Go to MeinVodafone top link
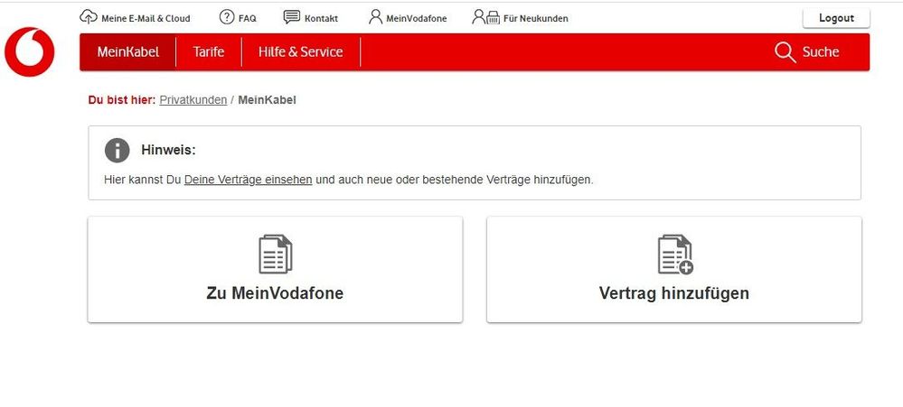The image size is (903, 407). 417,18
